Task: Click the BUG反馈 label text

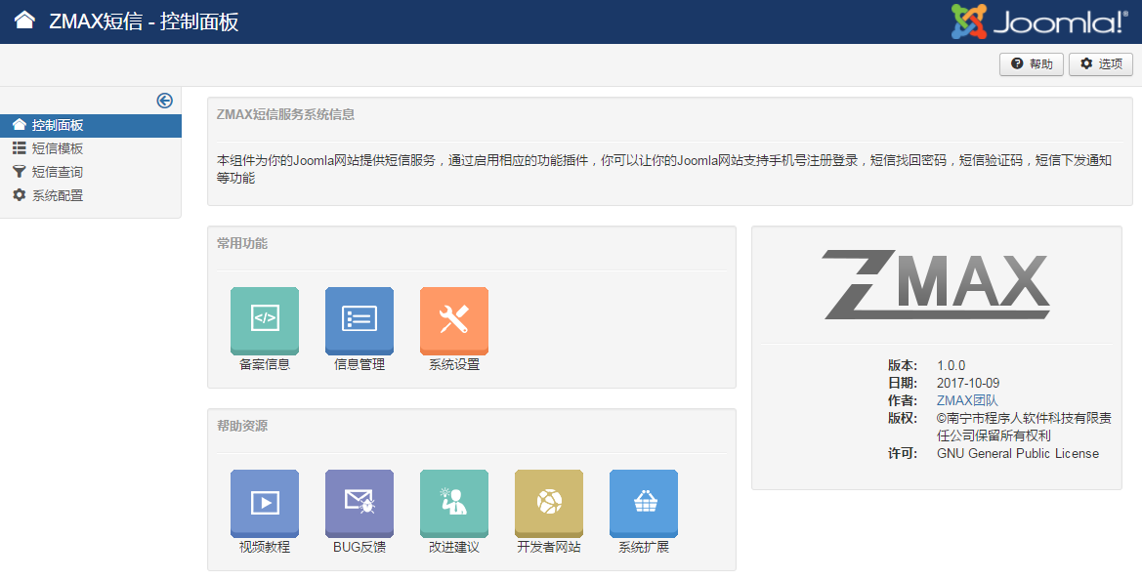Action: pos(360,547)
